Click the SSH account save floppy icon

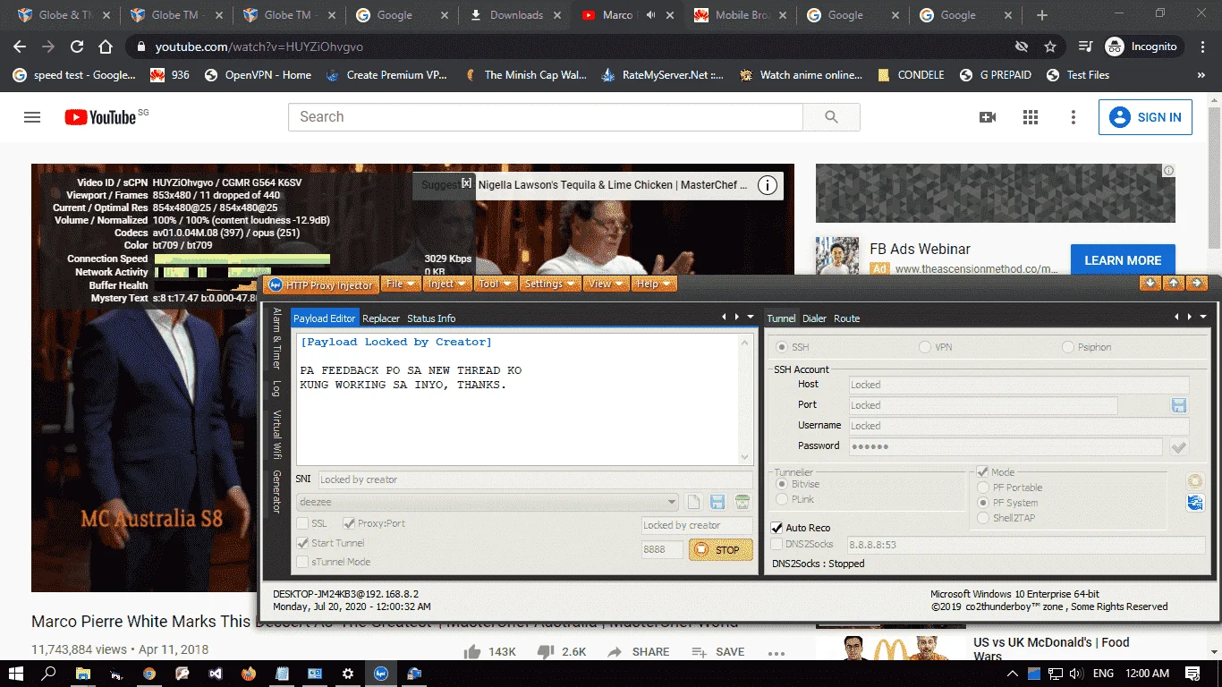[x=1179, y=405]
